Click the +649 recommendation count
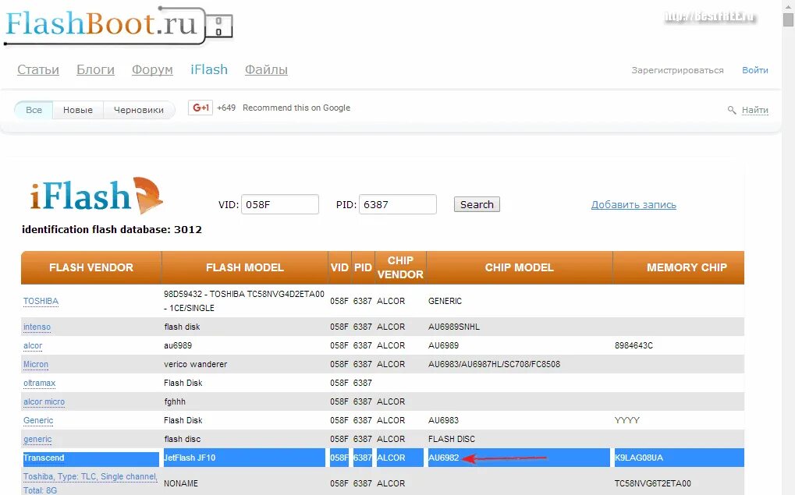795x495 pixels. 226,108
